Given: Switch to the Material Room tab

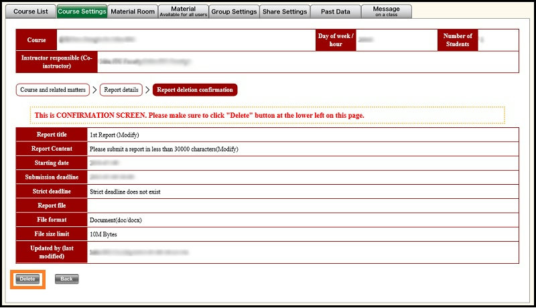Looking at the screenshot, I should pyautogui.click(x=133, y=11).
